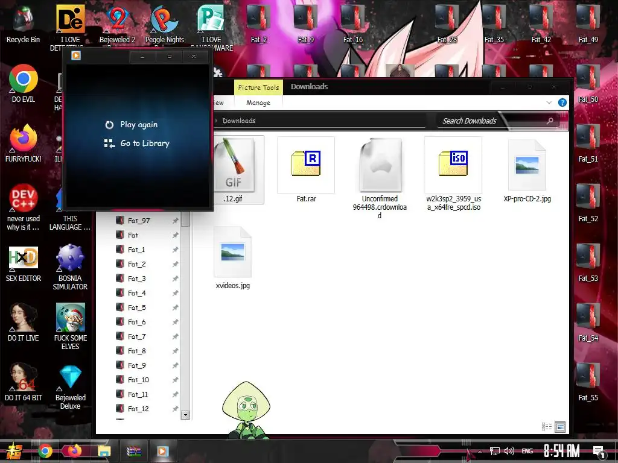Select the .12.gif file
618x463 pixels.
235,170
